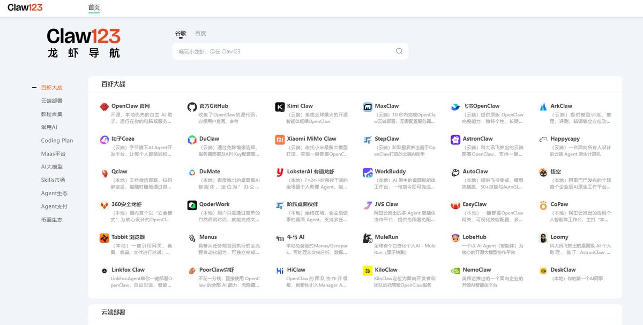Open the 首页 top navigation tab
The image size is (643, 325).
[x=94, y=7]
